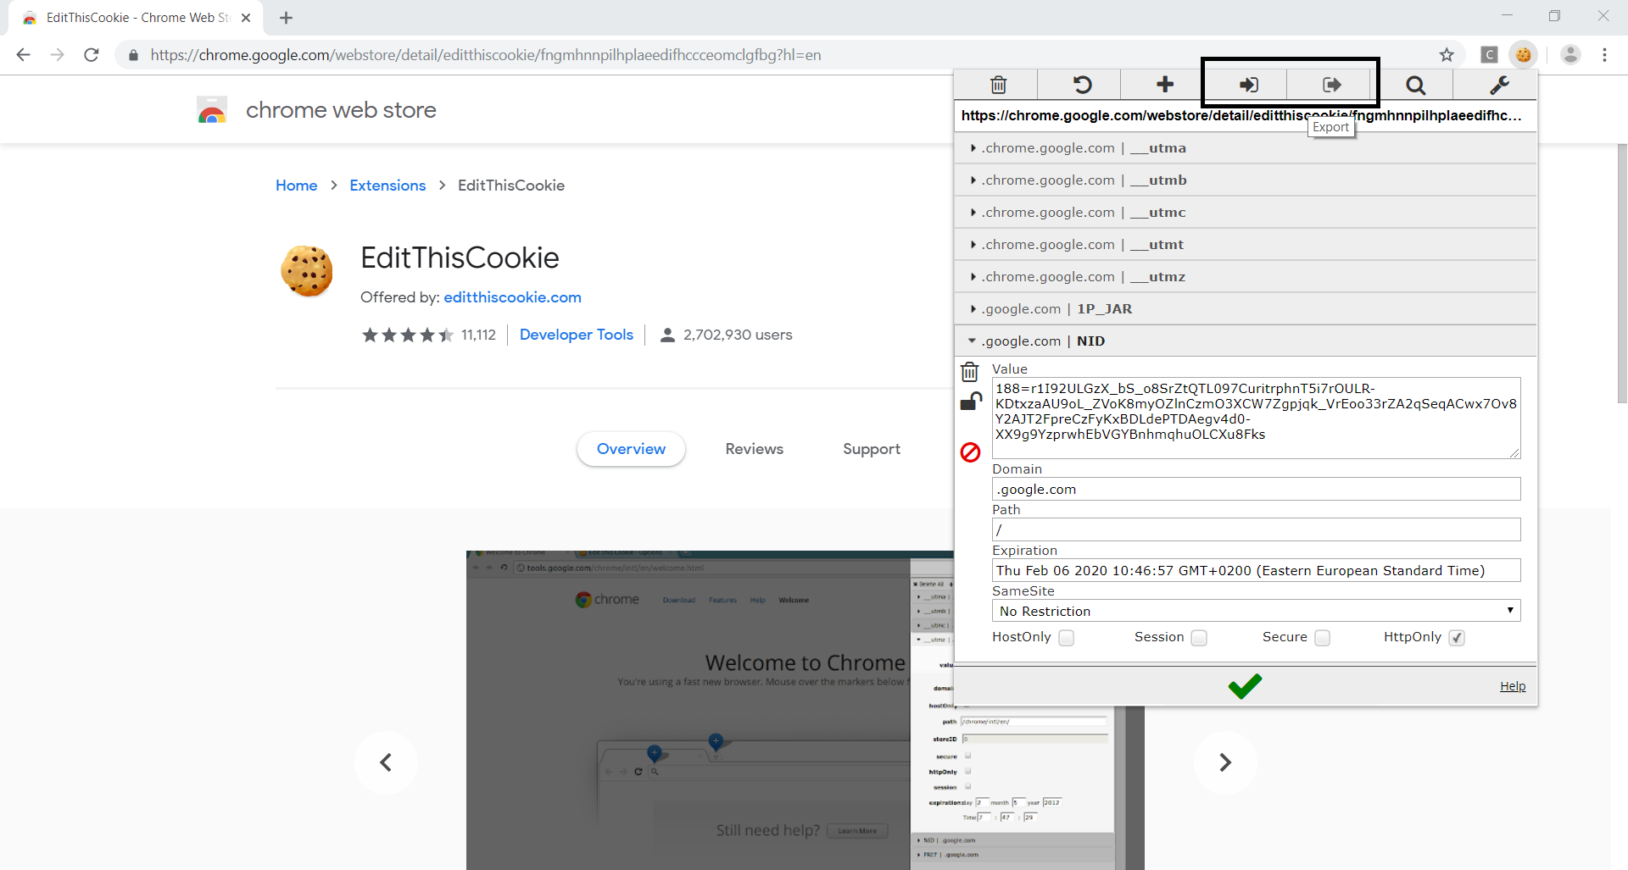Click the browser forward arrow

(x=57, y=55)
